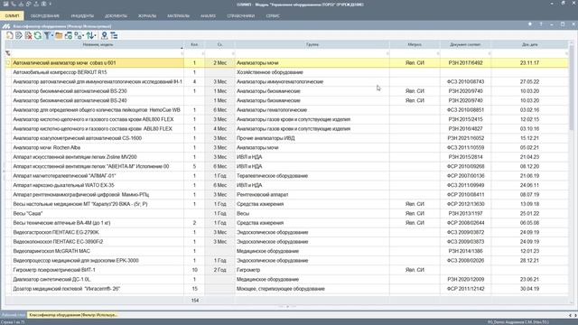Screen dimensions: 578x325
Task: Open the ОЛИМП ribbon tab
Action: tap(12, 16)
